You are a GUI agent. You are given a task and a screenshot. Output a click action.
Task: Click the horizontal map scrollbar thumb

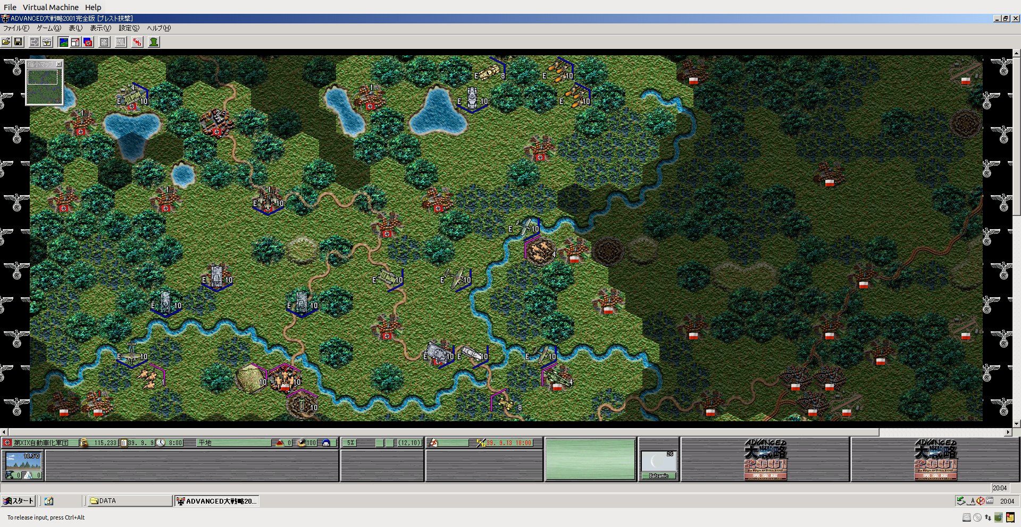click(444, 432)
